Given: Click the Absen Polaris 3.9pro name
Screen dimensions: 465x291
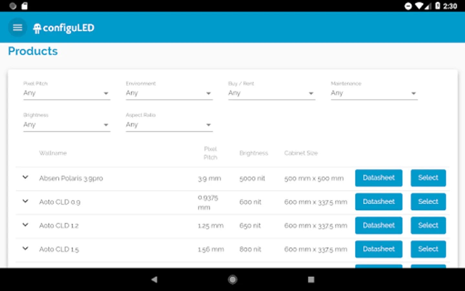Looking at the screenshot, I should [71, 178].
